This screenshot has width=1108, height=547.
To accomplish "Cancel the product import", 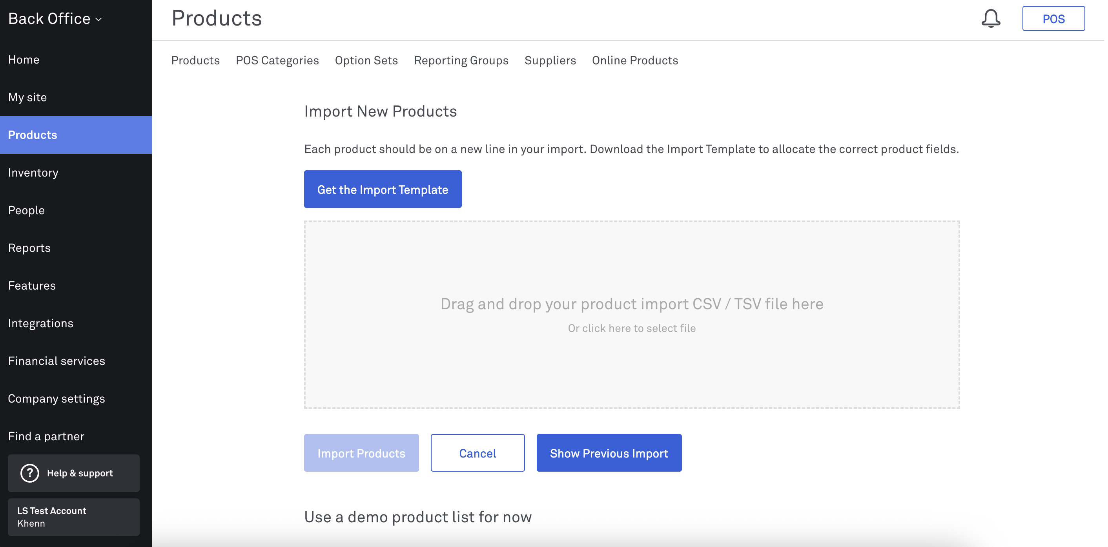I will [477, 453].
